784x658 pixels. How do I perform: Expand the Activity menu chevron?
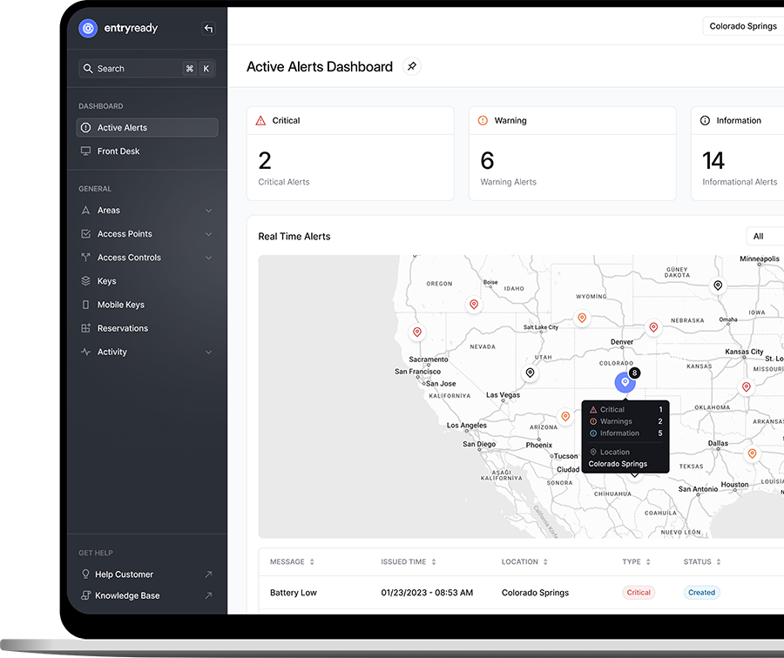[x=208, y=352]
